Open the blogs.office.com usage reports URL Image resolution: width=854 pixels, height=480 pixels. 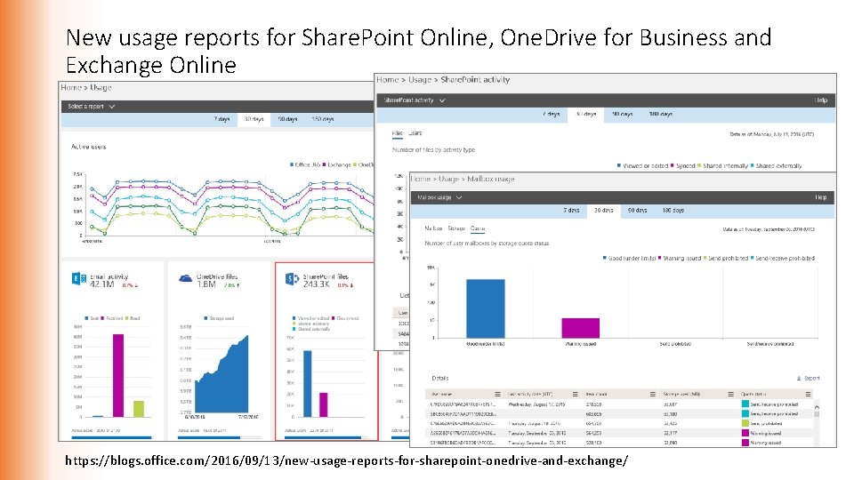tap(346, 461)
